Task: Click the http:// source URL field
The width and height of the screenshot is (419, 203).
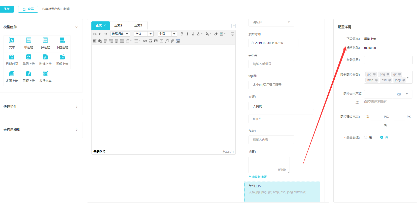Action: point(281,119)
